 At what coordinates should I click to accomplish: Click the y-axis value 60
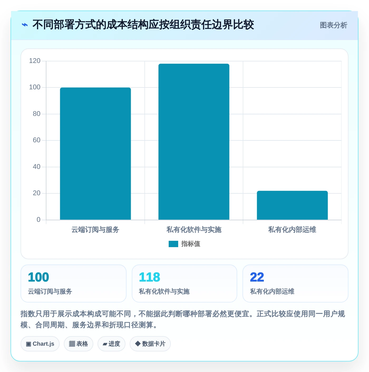pyautogui.click(x=37, y=140)
